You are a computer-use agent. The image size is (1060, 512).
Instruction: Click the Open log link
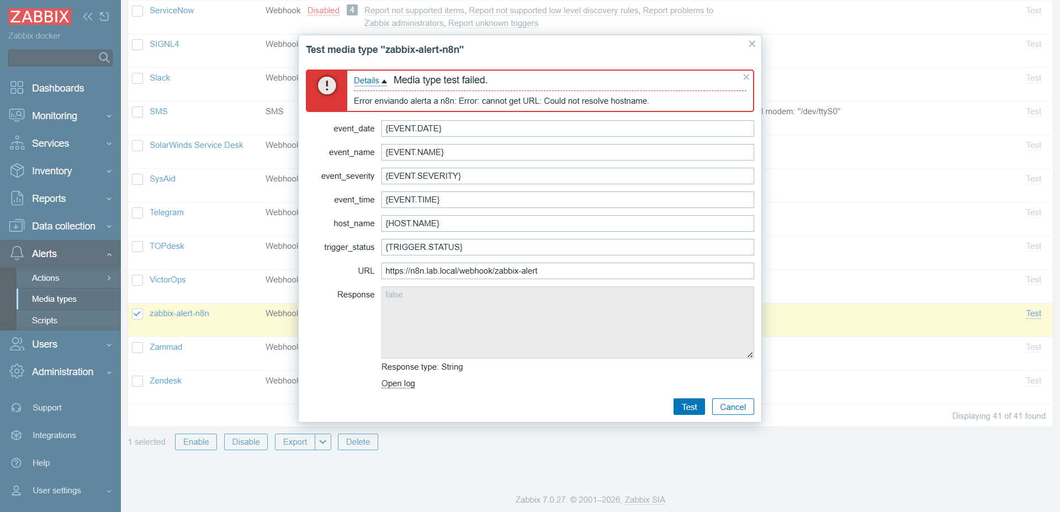398,383
